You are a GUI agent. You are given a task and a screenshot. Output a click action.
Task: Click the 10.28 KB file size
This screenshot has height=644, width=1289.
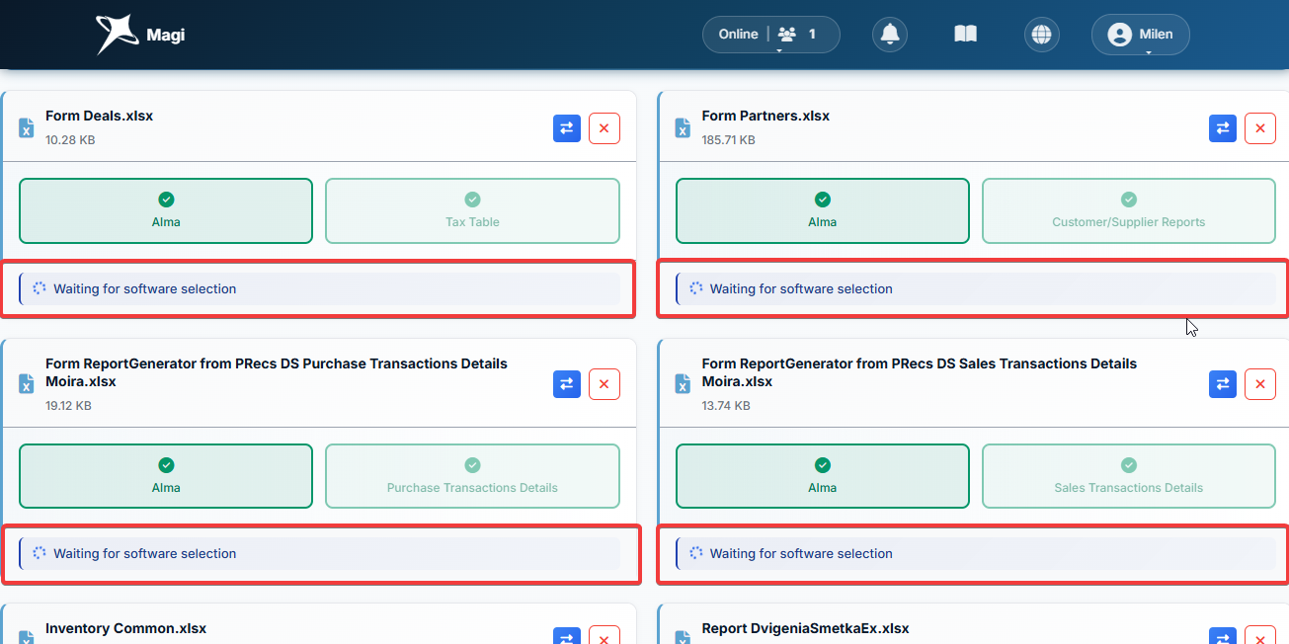70,140
